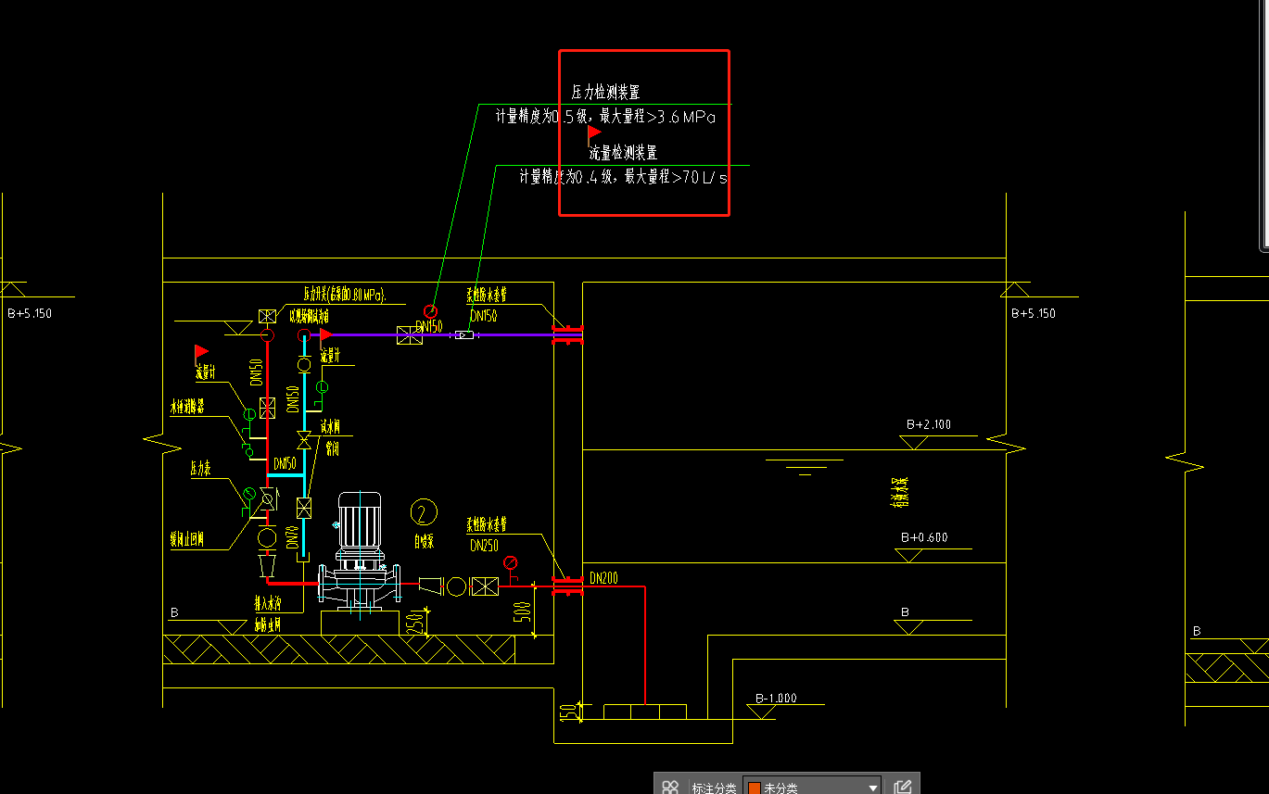The width and height of the screenshot is (1269, 794).
Task: Select the lower flexible sleeve near DN200
Action: (566, 585)
